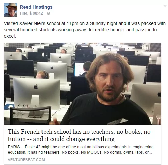
Task: Expand the post options chevron menu
Action: 165,6
